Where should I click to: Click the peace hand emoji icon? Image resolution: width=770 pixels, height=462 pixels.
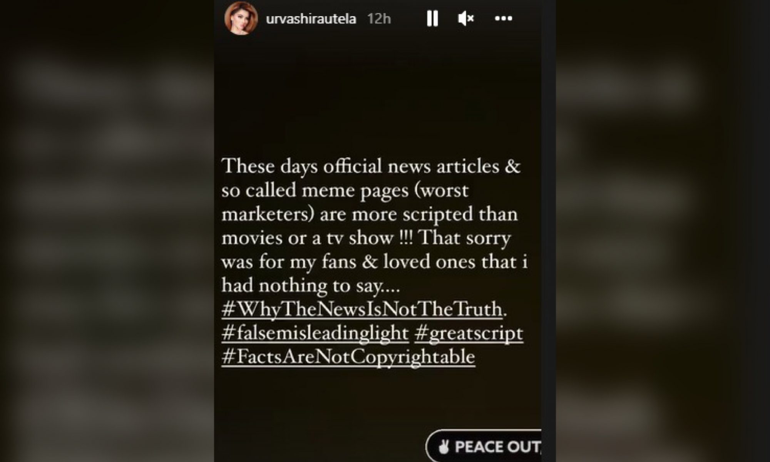[444, 447]
